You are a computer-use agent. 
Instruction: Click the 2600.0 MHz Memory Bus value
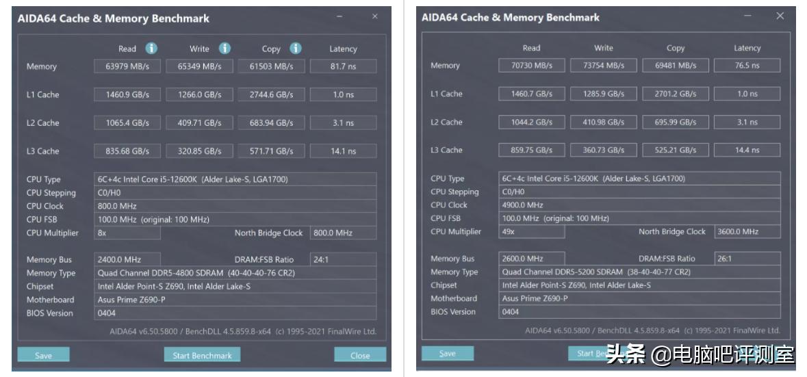532,259
